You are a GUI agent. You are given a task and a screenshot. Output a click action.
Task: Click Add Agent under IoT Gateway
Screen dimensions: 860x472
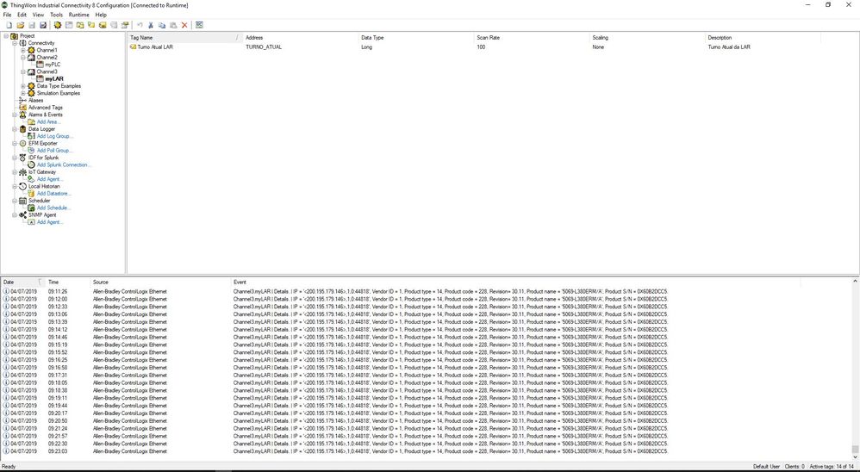coord(50,179)
